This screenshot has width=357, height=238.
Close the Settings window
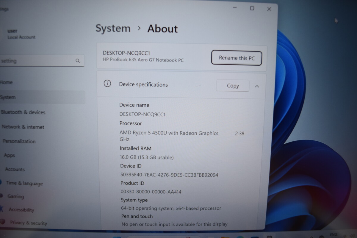269,9
